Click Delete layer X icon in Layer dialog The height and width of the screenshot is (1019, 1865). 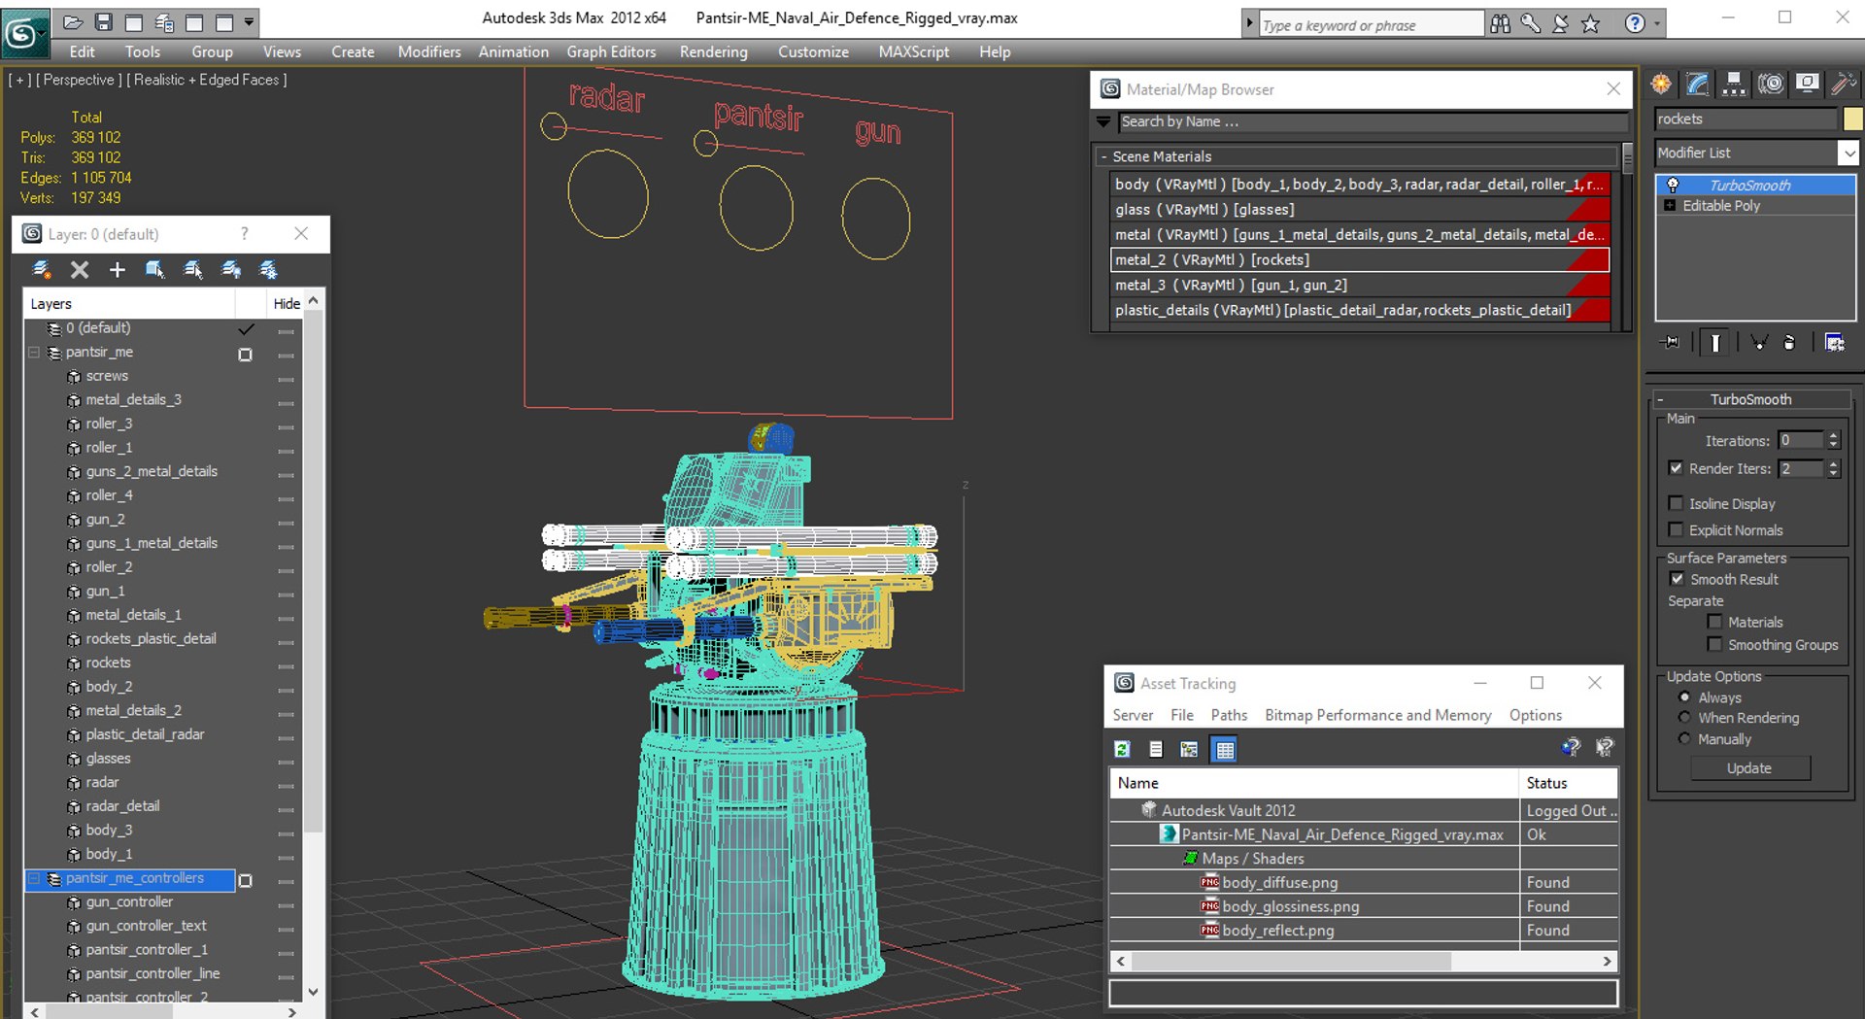click(x=80, y=269)
